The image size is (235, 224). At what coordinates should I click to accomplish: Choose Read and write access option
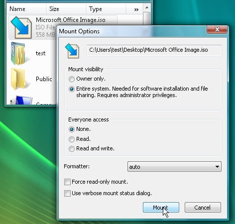[72, 149]
